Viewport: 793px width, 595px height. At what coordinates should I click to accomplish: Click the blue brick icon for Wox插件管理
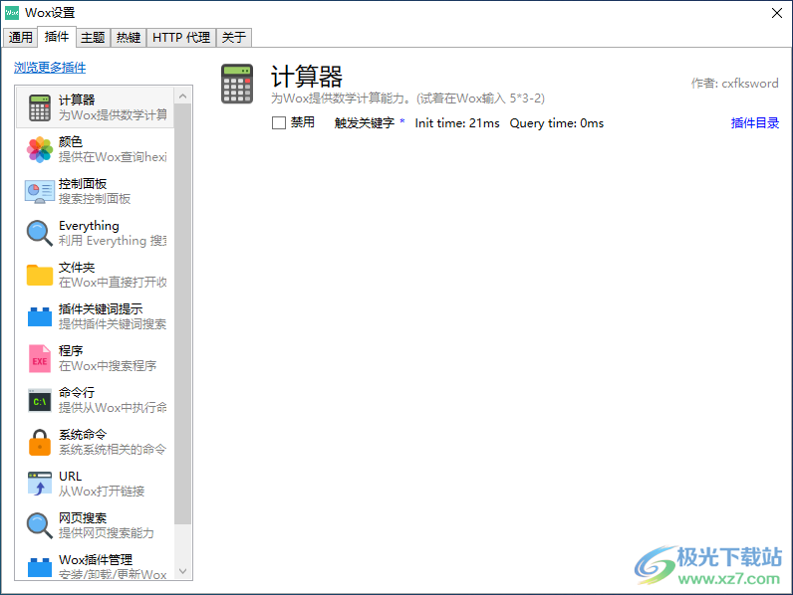pos(40,567)
